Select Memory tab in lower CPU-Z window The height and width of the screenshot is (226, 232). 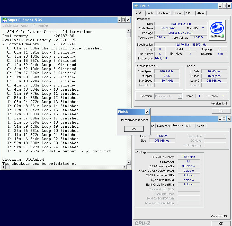(x=178, y=125)
